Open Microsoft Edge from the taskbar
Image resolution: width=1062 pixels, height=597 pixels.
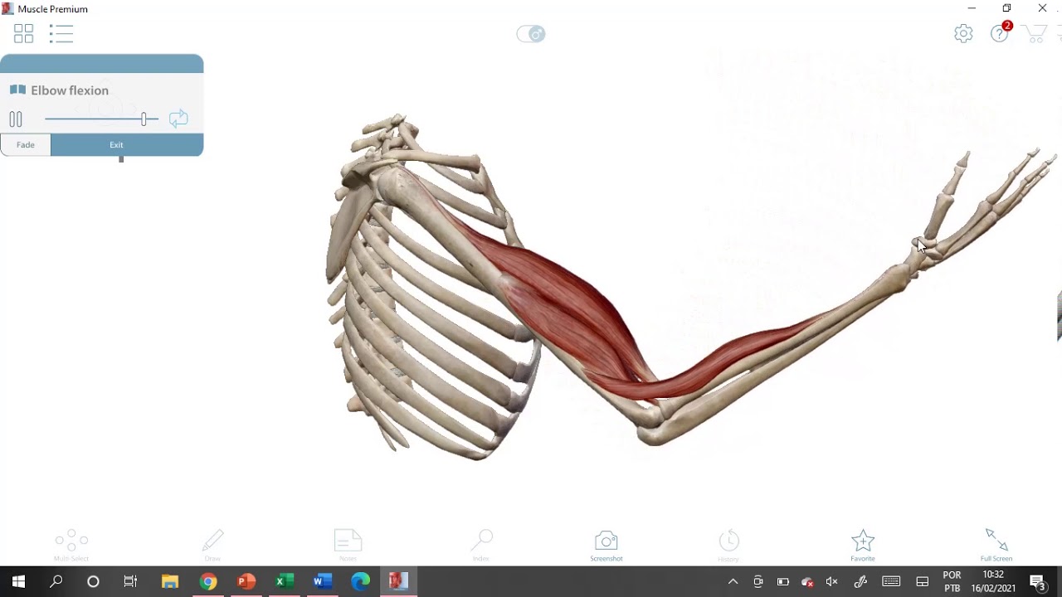(x=361, y=581)
